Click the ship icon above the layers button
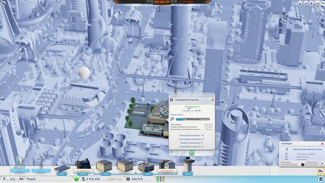Image resolution: width=325 pixels, height=183 pixels. (x=320, y=171)
